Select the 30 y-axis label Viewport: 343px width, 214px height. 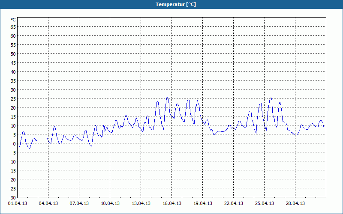pyautogui.click(x=13, y=90)
